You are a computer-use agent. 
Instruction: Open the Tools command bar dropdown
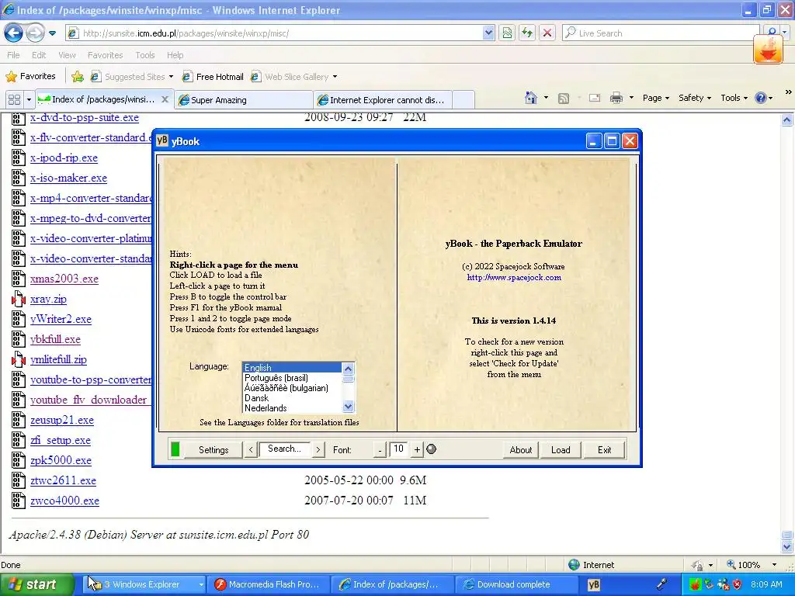pos(734,98)
